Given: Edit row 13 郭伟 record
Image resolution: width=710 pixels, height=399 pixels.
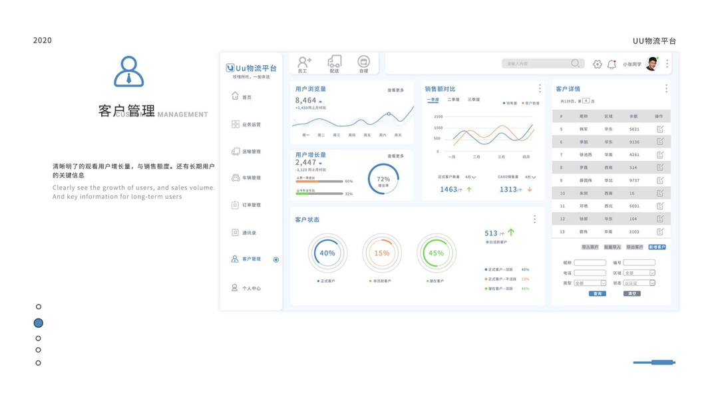Looking at the screenshot, I should pyautogui.click(x=660, y=231).
